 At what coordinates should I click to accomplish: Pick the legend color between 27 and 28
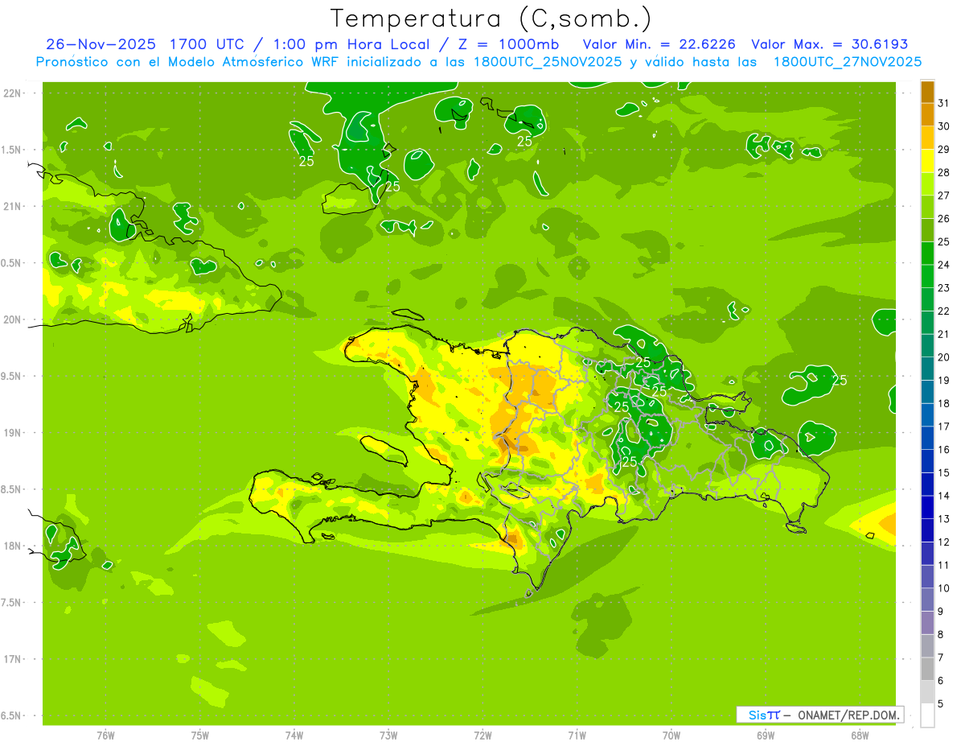tap(927, 184)
